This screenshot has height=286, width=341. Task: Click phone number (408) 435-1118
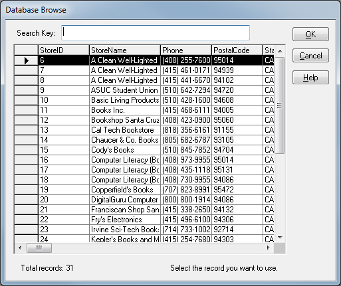[x=186, y=170]
